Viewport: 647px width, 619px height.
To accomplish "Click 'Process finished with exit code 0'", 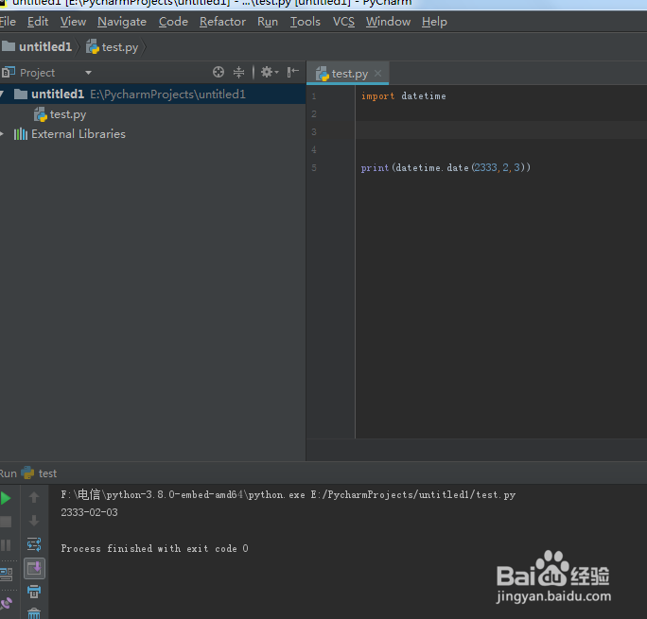I will [154, 548].
